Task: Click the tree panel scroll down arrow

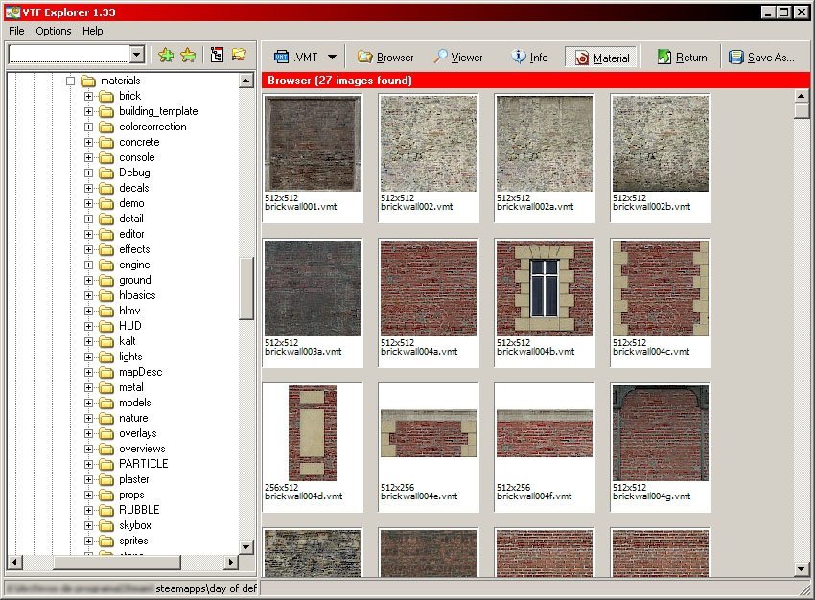Action: [x=245, y=546]
